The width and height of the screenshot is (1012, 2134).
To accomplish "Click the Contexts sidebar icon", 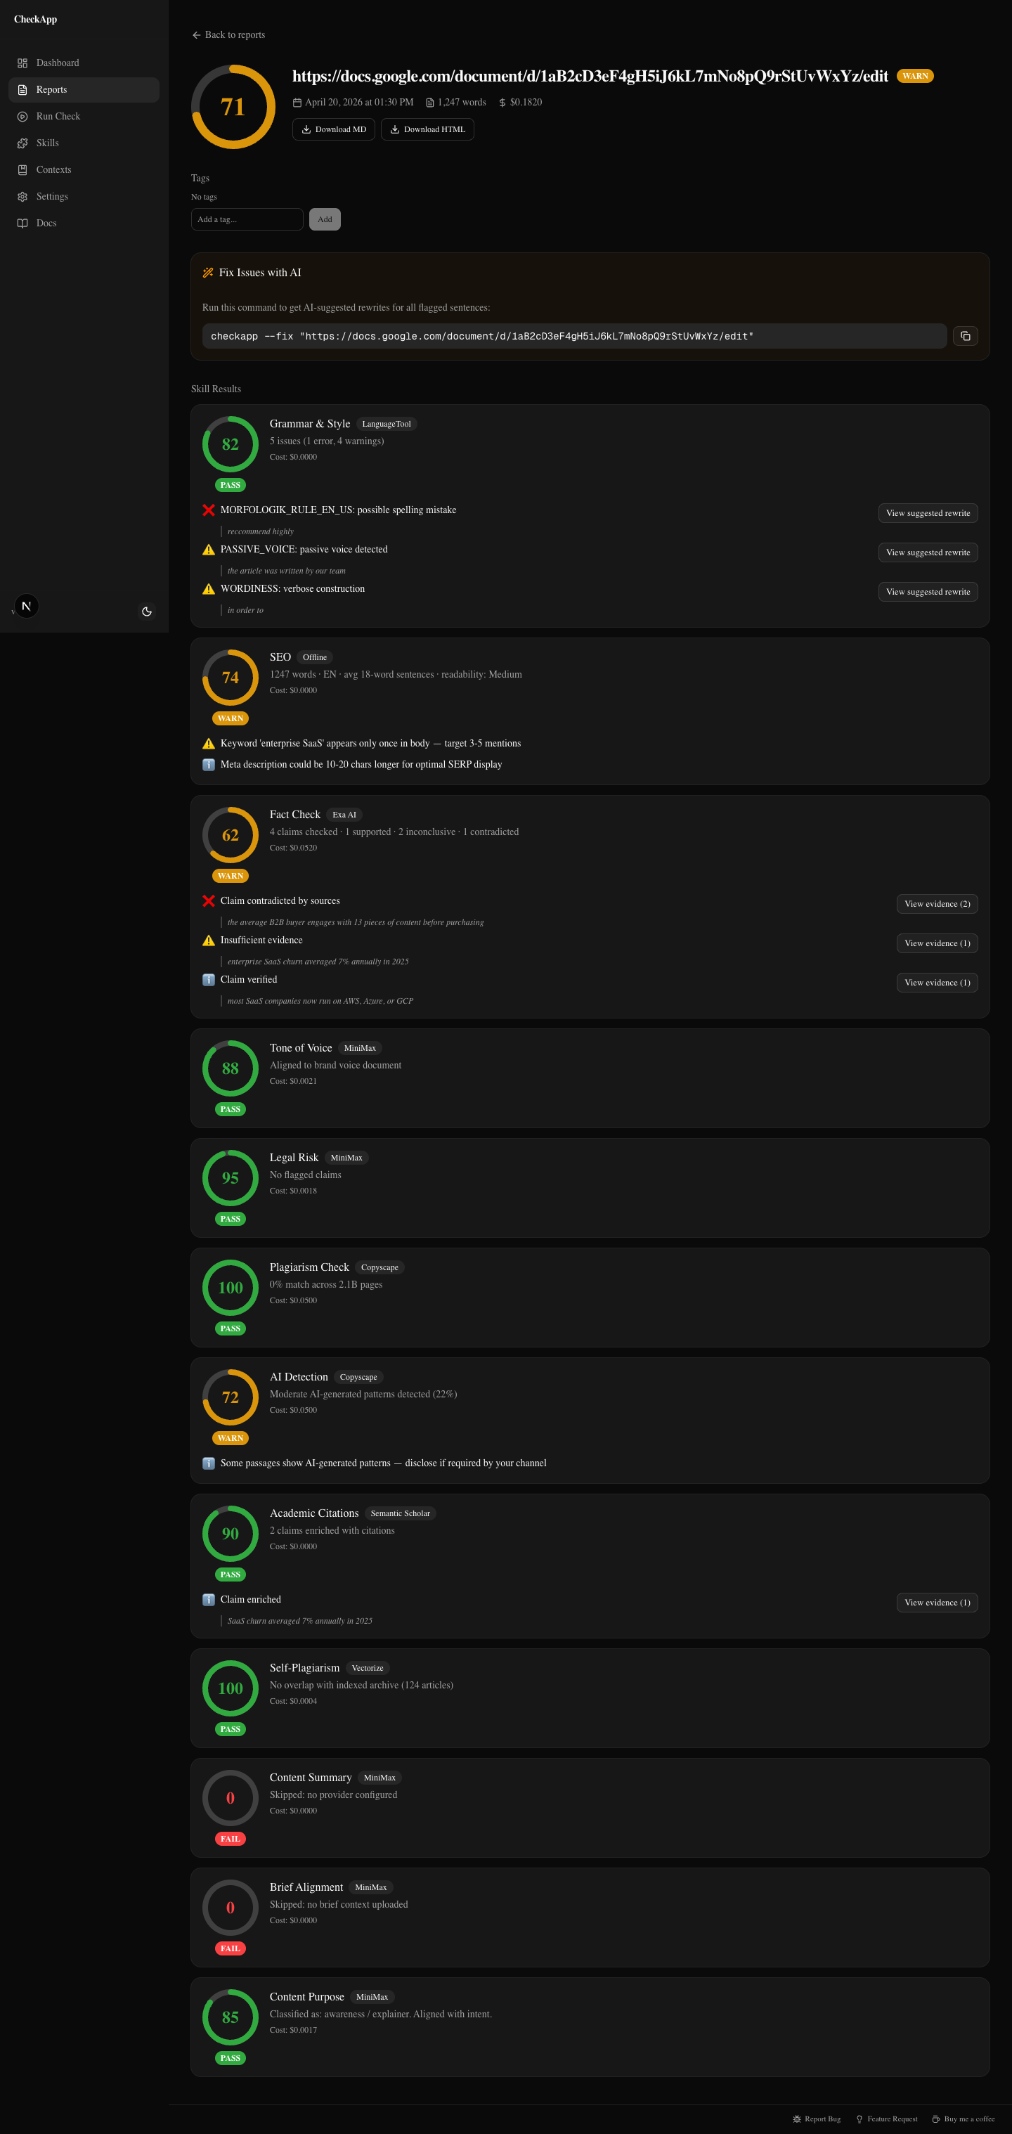I will pos(22,170).
